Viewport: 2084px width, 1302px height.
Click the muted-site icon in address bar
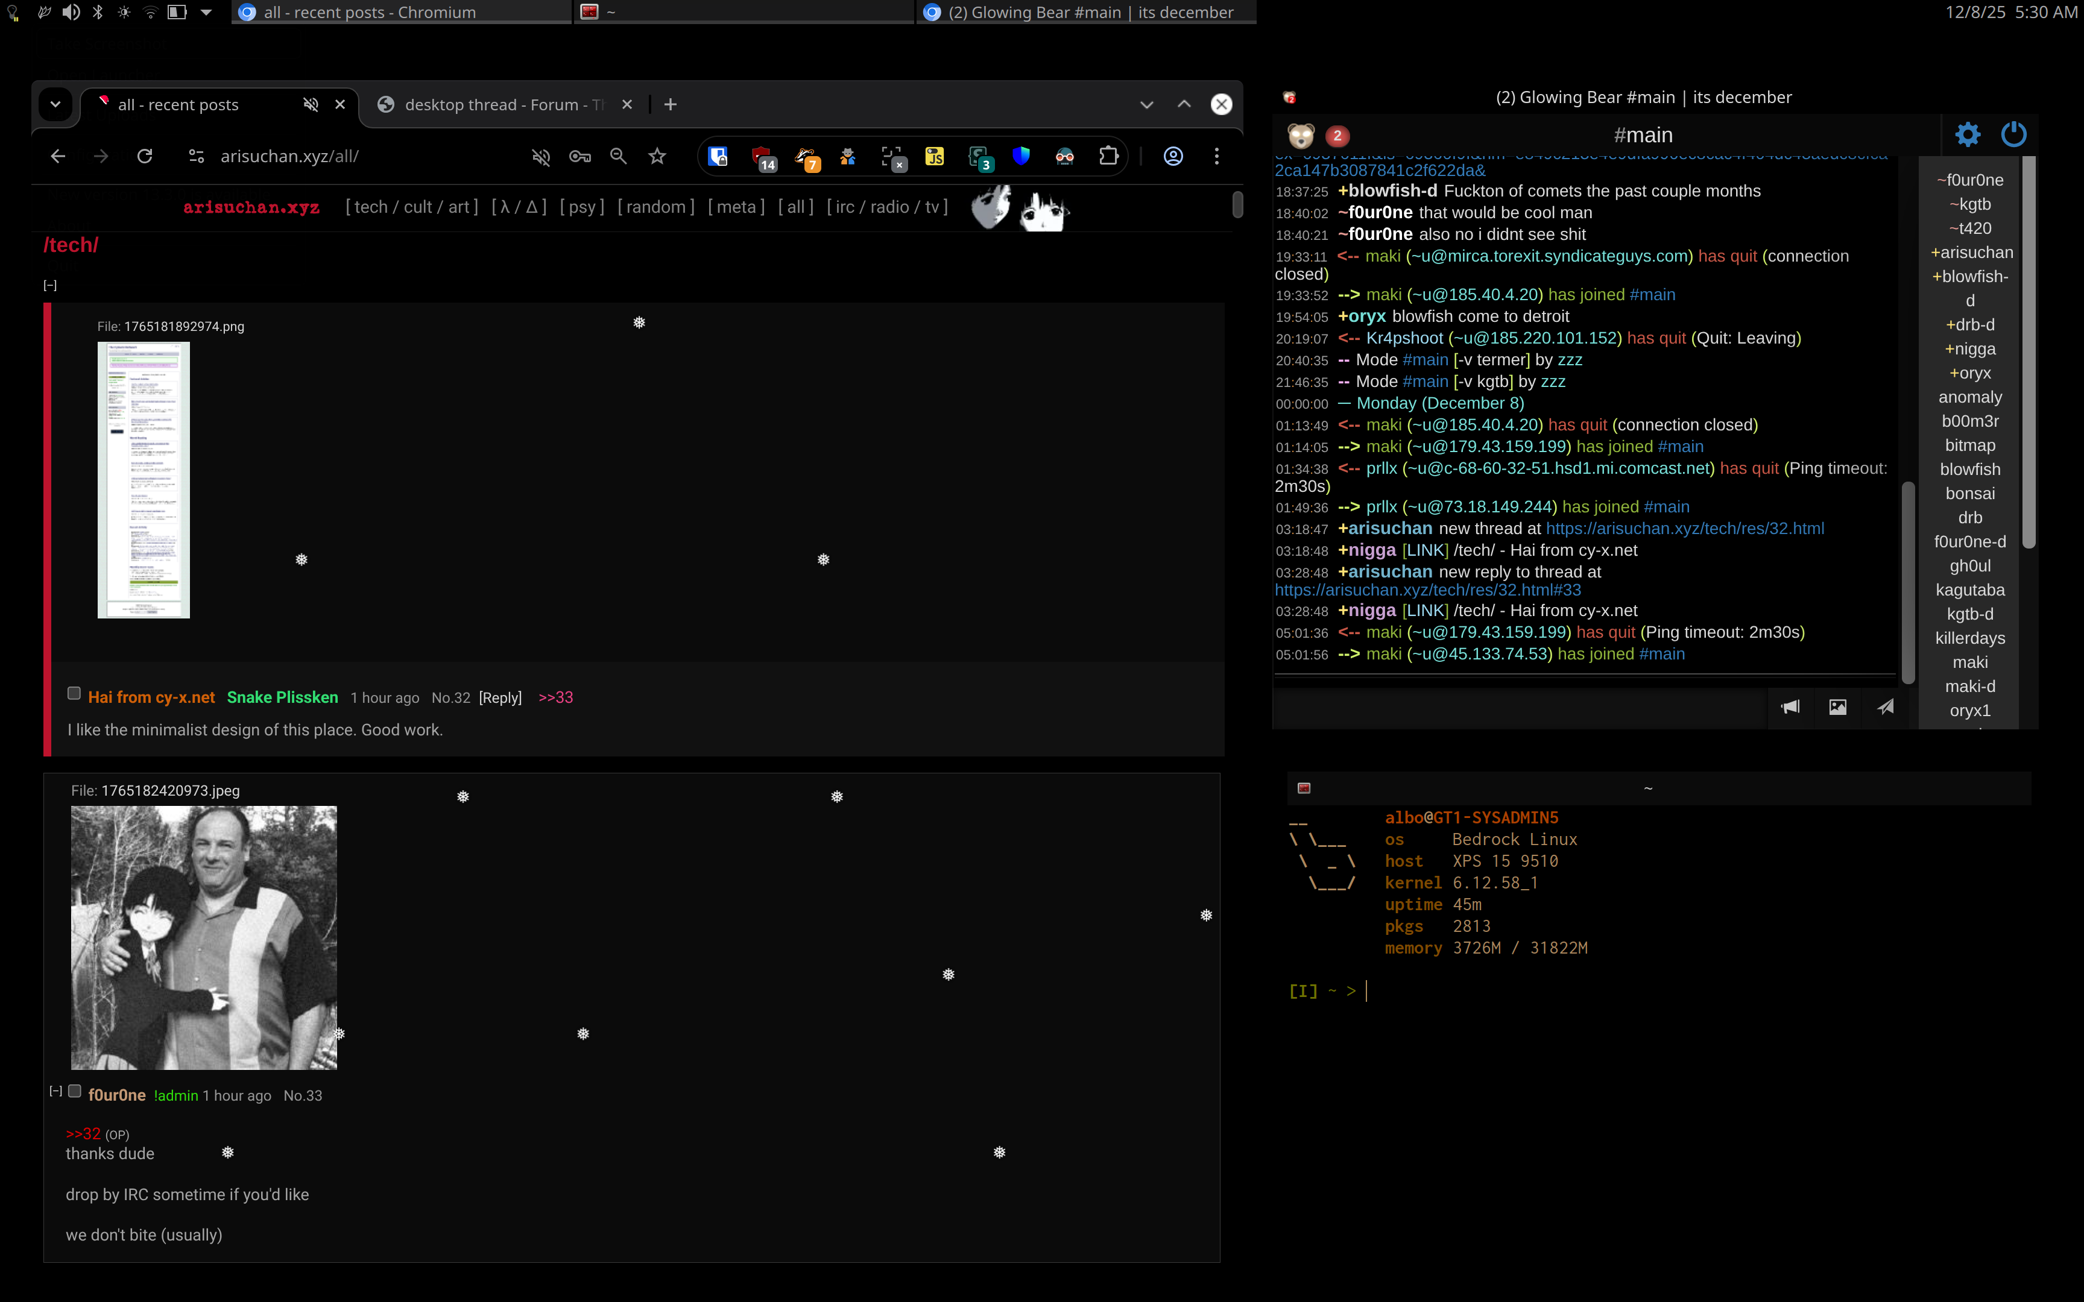coord(541,156)
